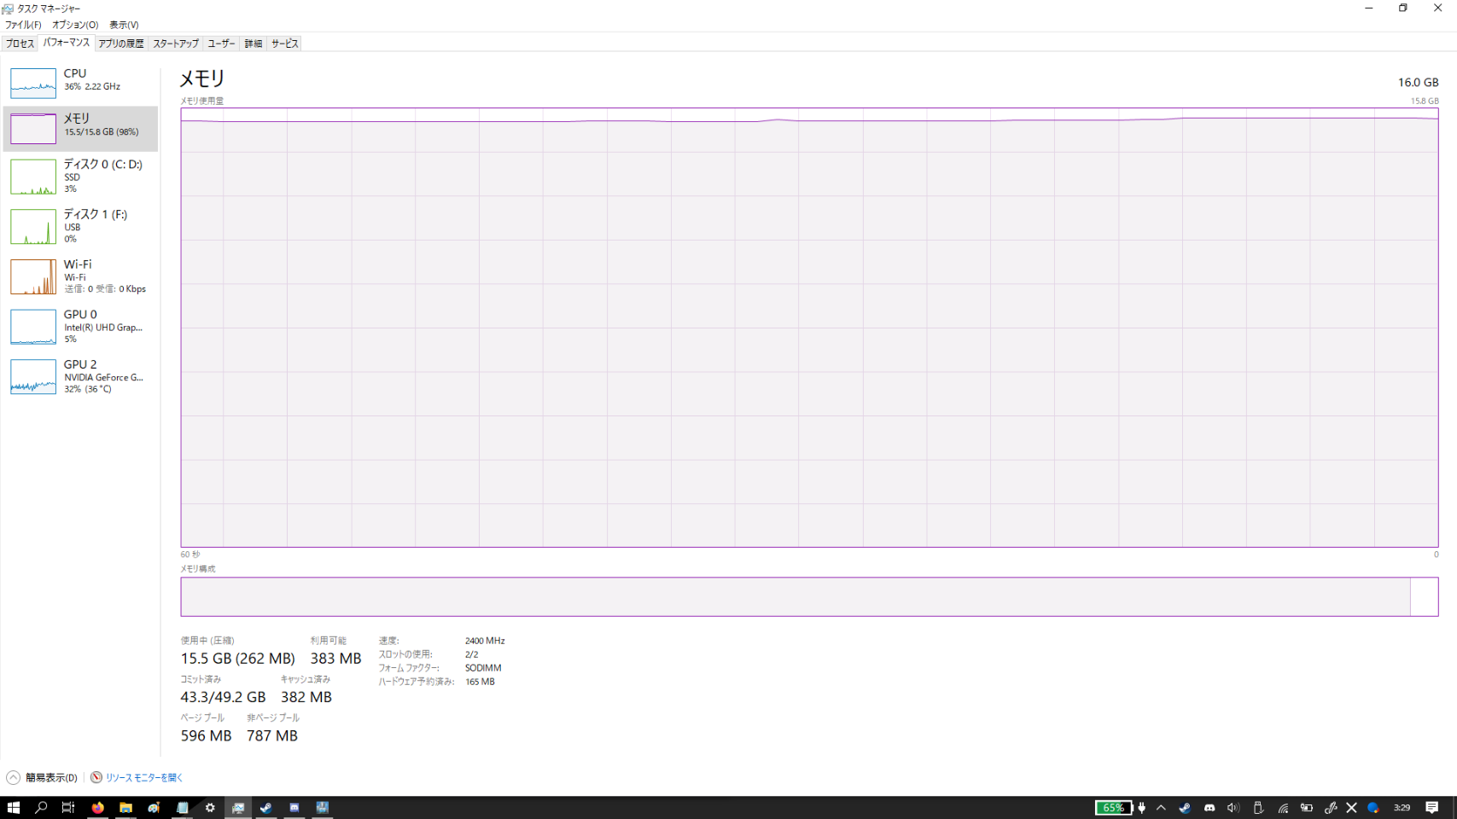1457x819 pixels.
Task: Open the ファイル(F) menu
Action: click(x=23, y=25)
